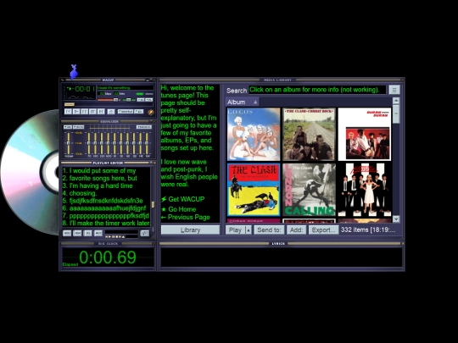Enable the equalizer AUTO toggle
458x343 pixels.
pyautogui.click(x=78, y=127)
